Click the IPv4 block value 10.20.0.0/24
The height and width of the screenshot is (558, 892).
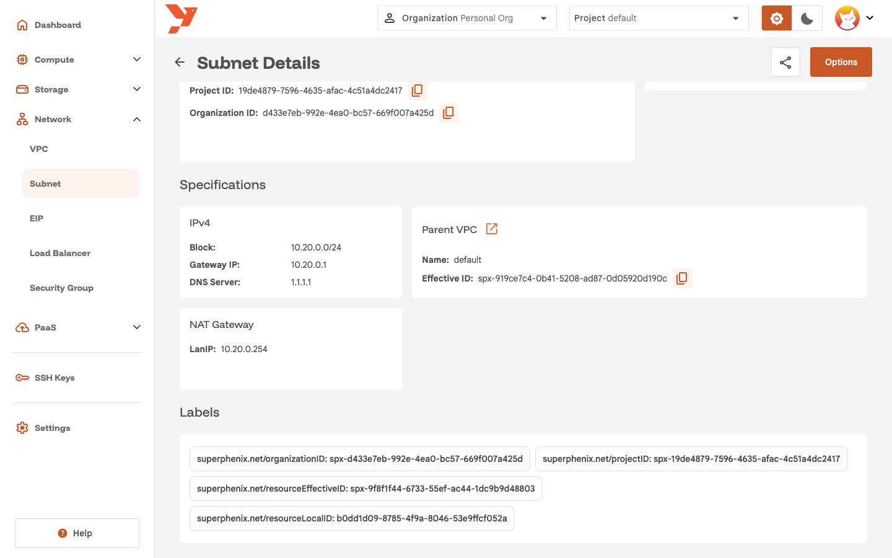[316, 247]
